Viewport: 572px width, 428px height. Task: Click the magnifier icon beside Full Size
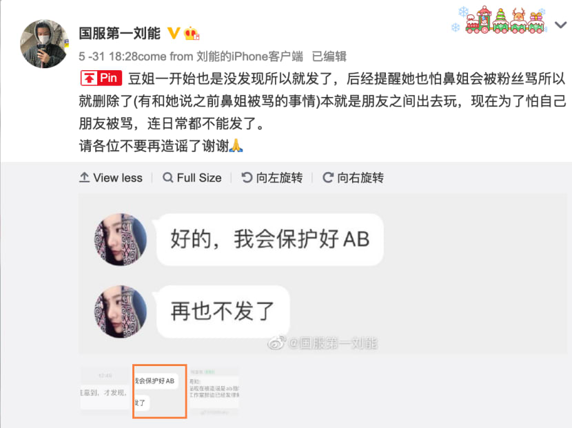pos(167,178)
